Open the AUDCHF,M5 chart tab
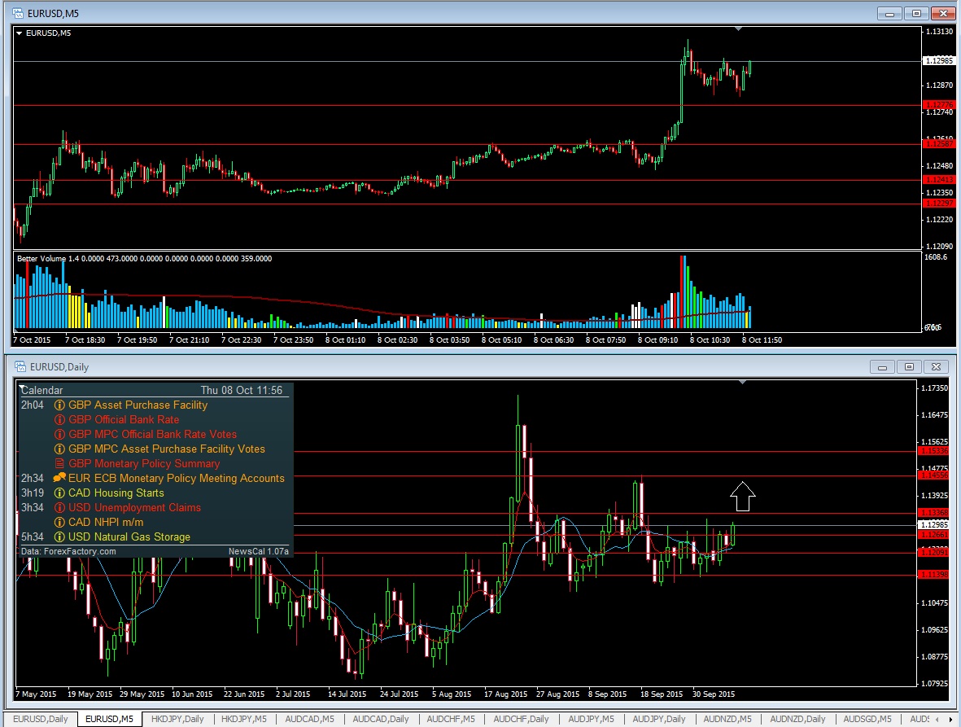961x727 pixels. point(451,719)
